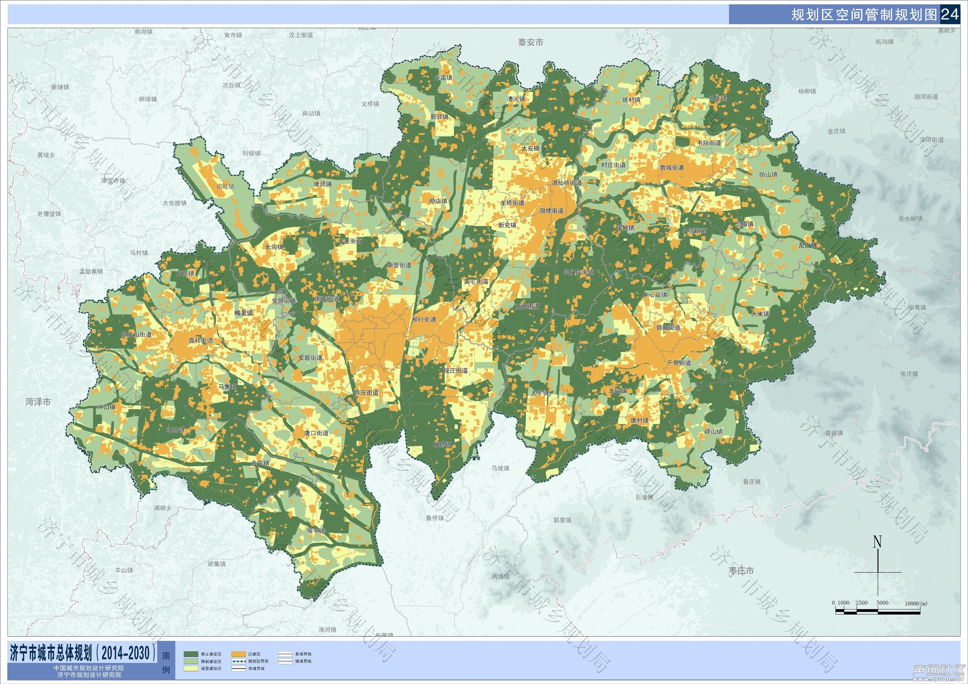The image size is (968, 684).
Task: Click the 枣庄市 city label
Action: [741, 571]
